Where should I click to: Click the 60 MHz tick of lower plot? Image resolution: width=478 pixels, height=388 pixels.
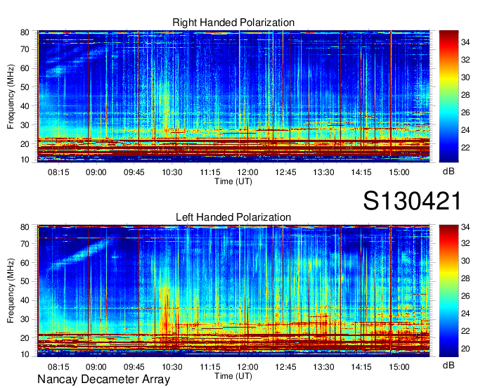(x=25, y=263)
